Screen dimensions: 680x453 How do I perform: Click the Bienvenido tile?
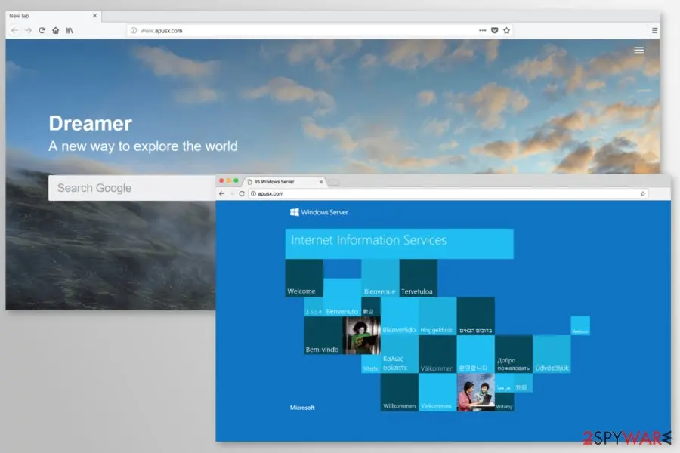click(400, 316)
